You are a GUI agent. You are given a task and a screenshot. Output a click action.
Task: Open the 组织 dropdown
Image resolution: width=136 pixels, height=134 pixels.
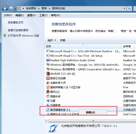point(52,40)
